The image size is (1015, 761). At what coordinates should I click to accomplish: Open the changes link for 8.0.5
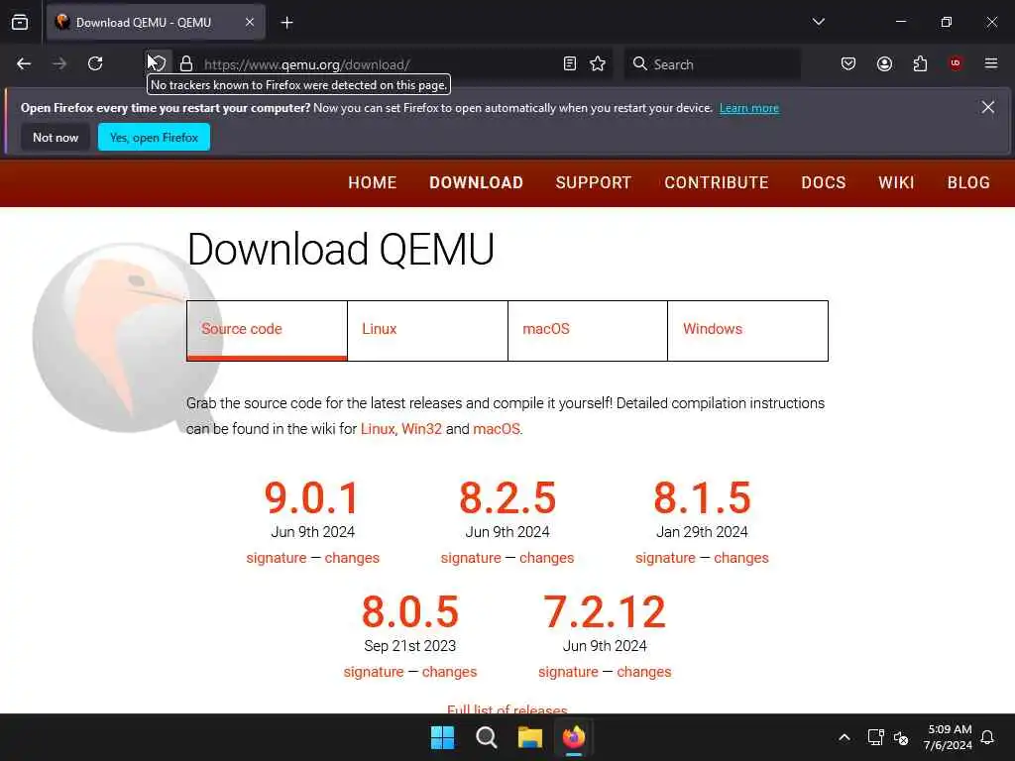(449, 672)
